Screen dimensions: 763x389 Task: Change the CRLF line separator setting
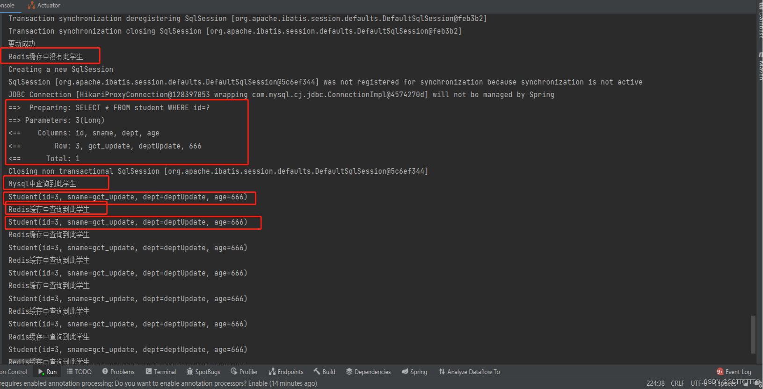(x=677, y=383)
